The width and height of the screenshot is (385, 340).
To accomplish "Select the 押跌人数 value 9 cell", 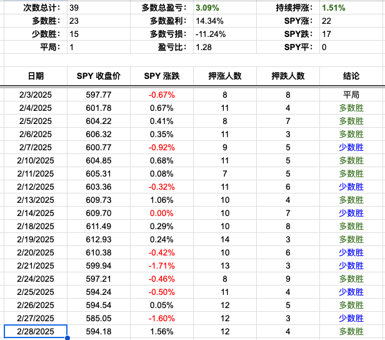I will pos(287,279).
